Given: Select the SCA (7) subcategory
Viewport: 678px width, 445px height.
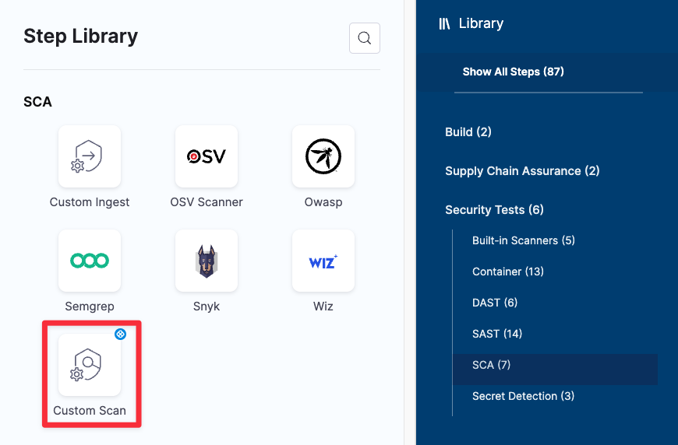Looking at the screenshot, I should coord(491,365).
